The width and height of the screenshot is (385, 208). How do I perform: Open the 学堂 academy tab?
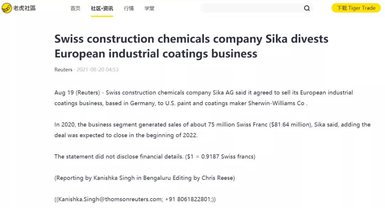tap(149, 8)
